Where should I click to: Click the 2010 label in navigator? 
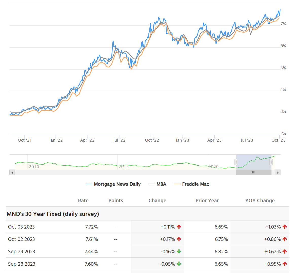tap(34, 167)
